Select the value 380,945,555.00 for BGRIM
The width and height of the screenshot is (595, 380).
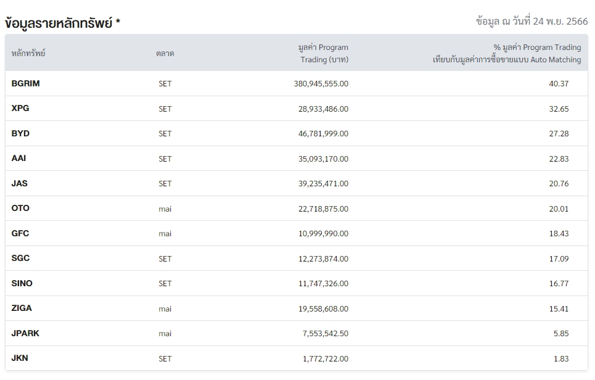[321, 83]
